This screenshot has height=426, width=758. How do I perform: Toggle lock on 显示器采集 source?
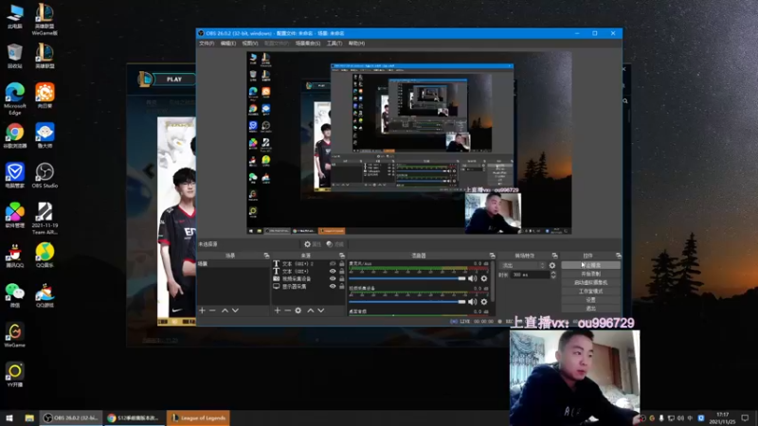point(342,286)
